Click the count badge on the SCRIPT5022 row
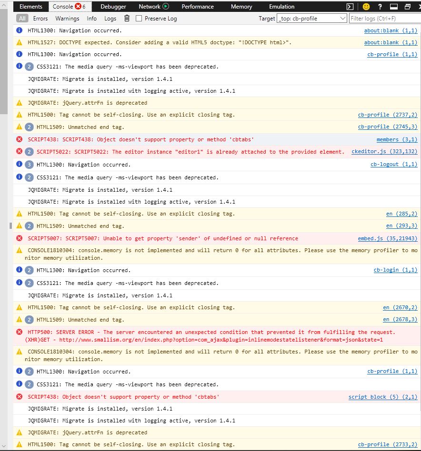 [29, 152]
